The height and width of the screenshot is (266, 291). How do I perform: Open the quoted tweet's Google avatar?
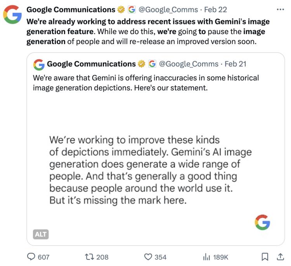click(x=38, y=64)
